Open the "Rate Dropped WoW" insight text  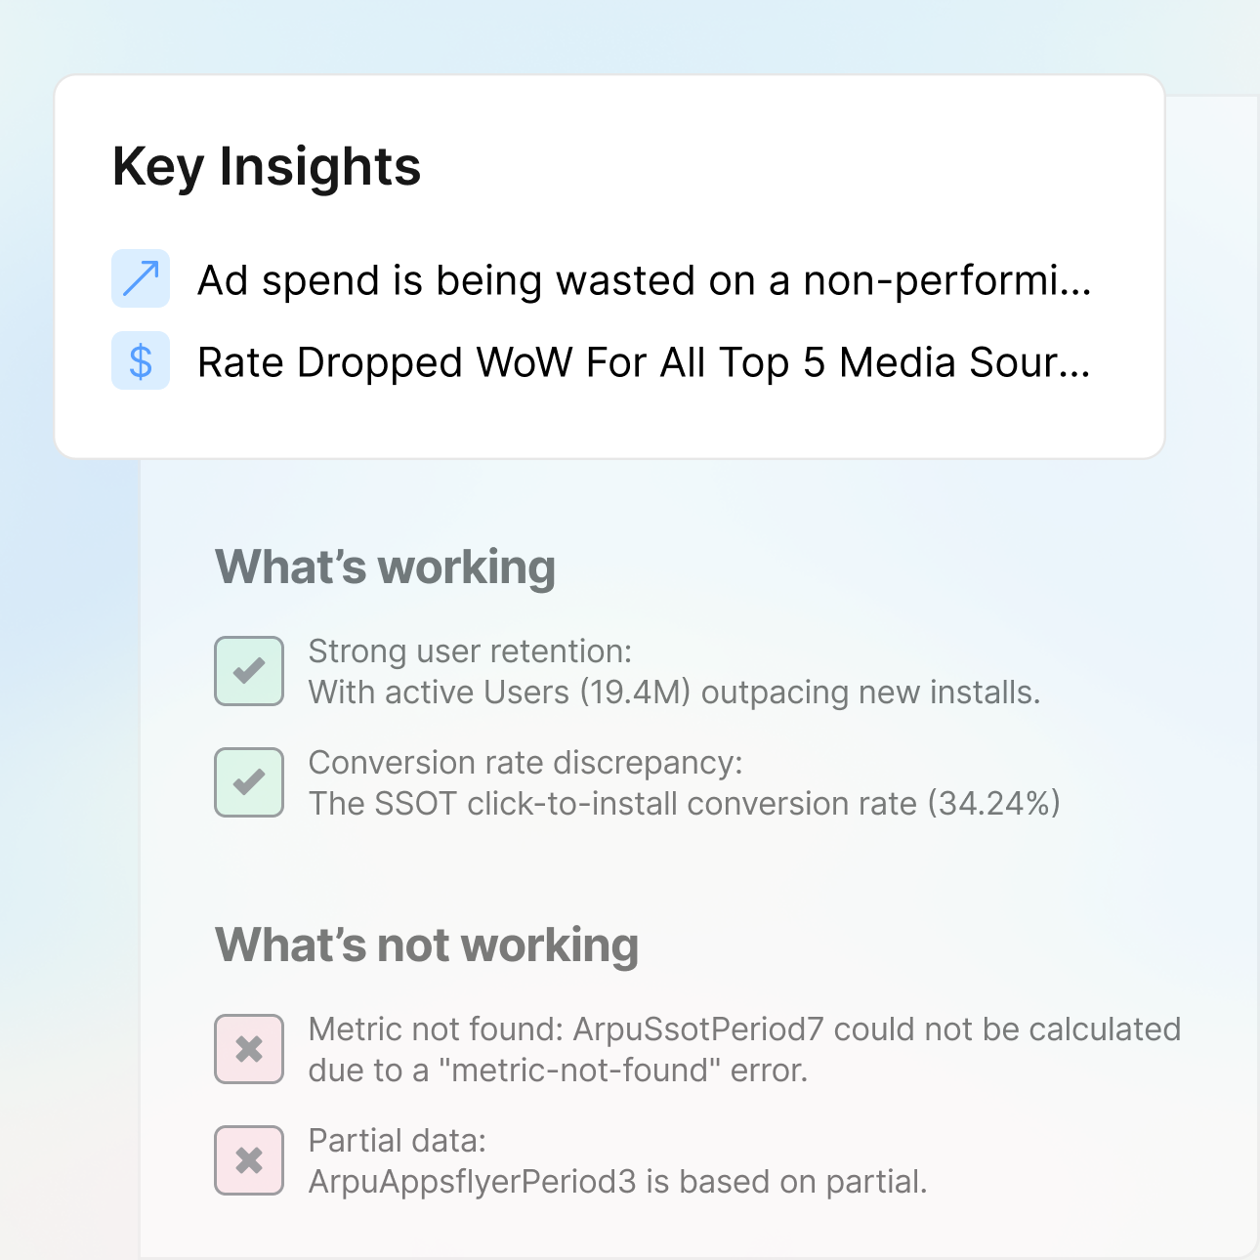606,362
